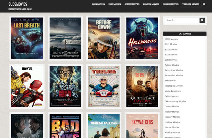Screen dimensions: 212x138
Task: Open the Deadpool and Wolverine poster
Action: tap(27, 86)
